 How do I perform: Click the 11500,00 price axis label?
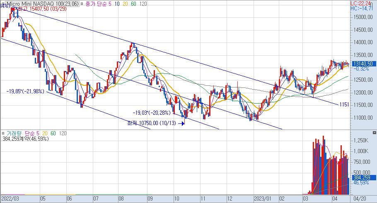[x=363, y=105]
